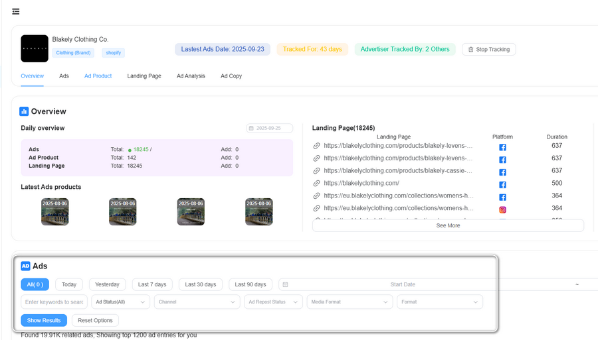Open the Ad Status(All) dropdown
The image size is (598, 340).
[120, 302]
